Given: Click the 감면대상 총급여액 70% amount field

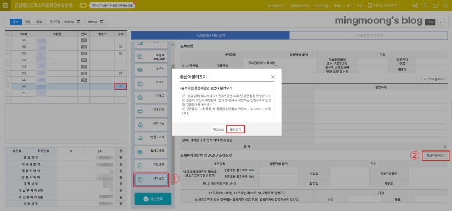Looking at the screenshot, I should (x=278, y=170).
